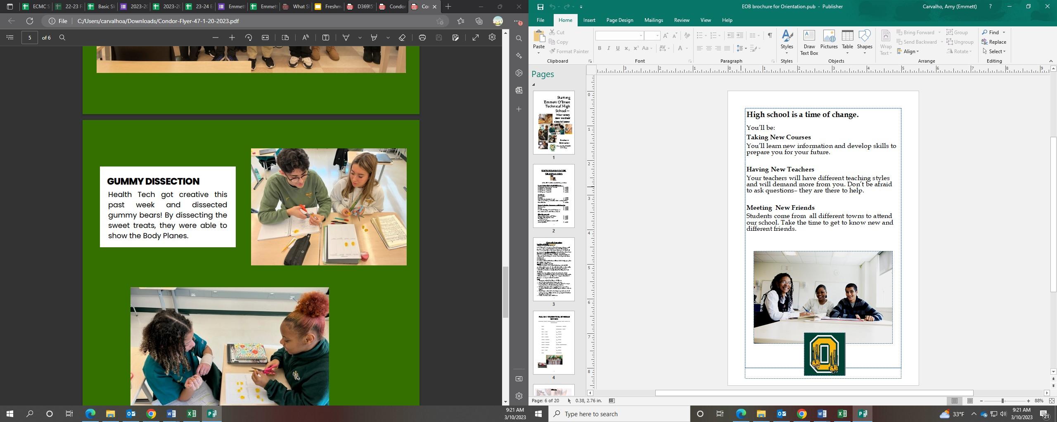
Task: Switch to the Page Design ribbon tab
Action: click(x=619, y=20)
